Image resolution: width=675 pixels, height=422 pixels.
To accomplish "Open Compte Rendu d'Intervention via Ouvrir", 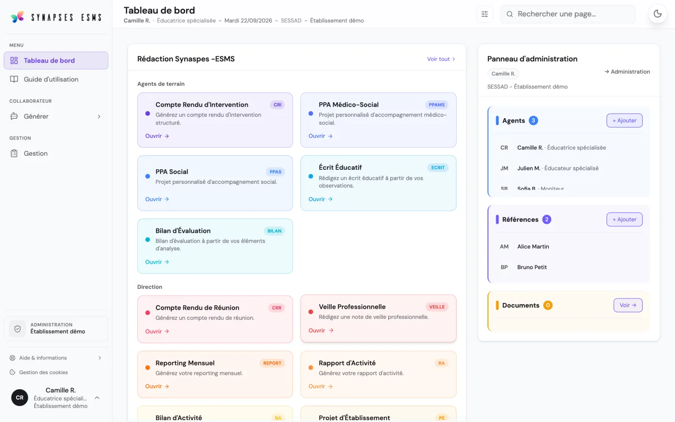I will pyautogui.click(x=157, y=136).
